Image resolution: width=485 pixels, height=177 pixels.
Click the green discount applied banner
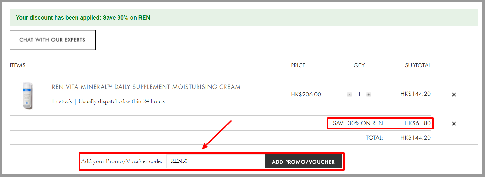tap(244, 18)
